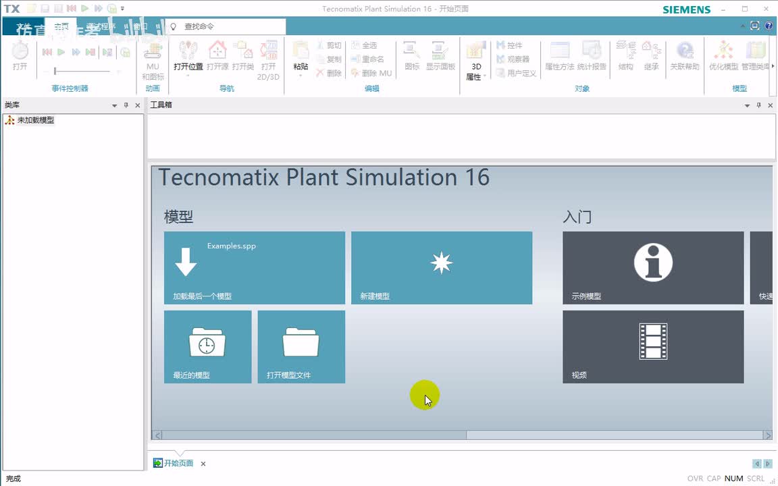Click the 全选 button
The image size is (778, 486).
point(364,45)
